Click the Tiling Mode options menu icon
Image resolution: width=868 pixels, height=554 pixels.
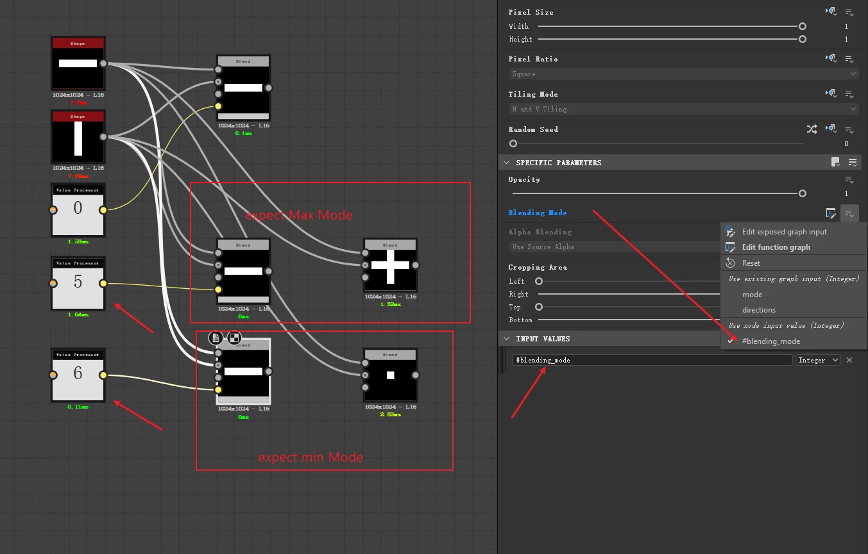click(849, 94)
